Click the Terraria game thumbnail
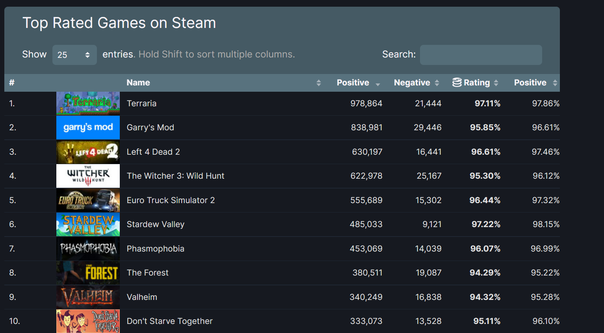This screenshot has width=604, height=333. point(88,104)
